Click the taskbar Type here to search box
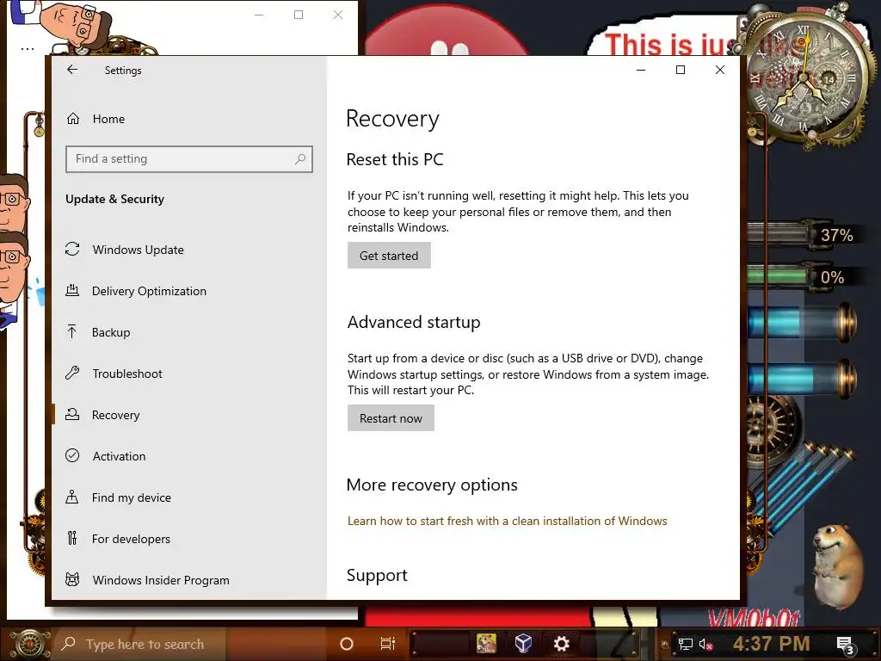Screen dimensions: 881x661 coord(140,644)
